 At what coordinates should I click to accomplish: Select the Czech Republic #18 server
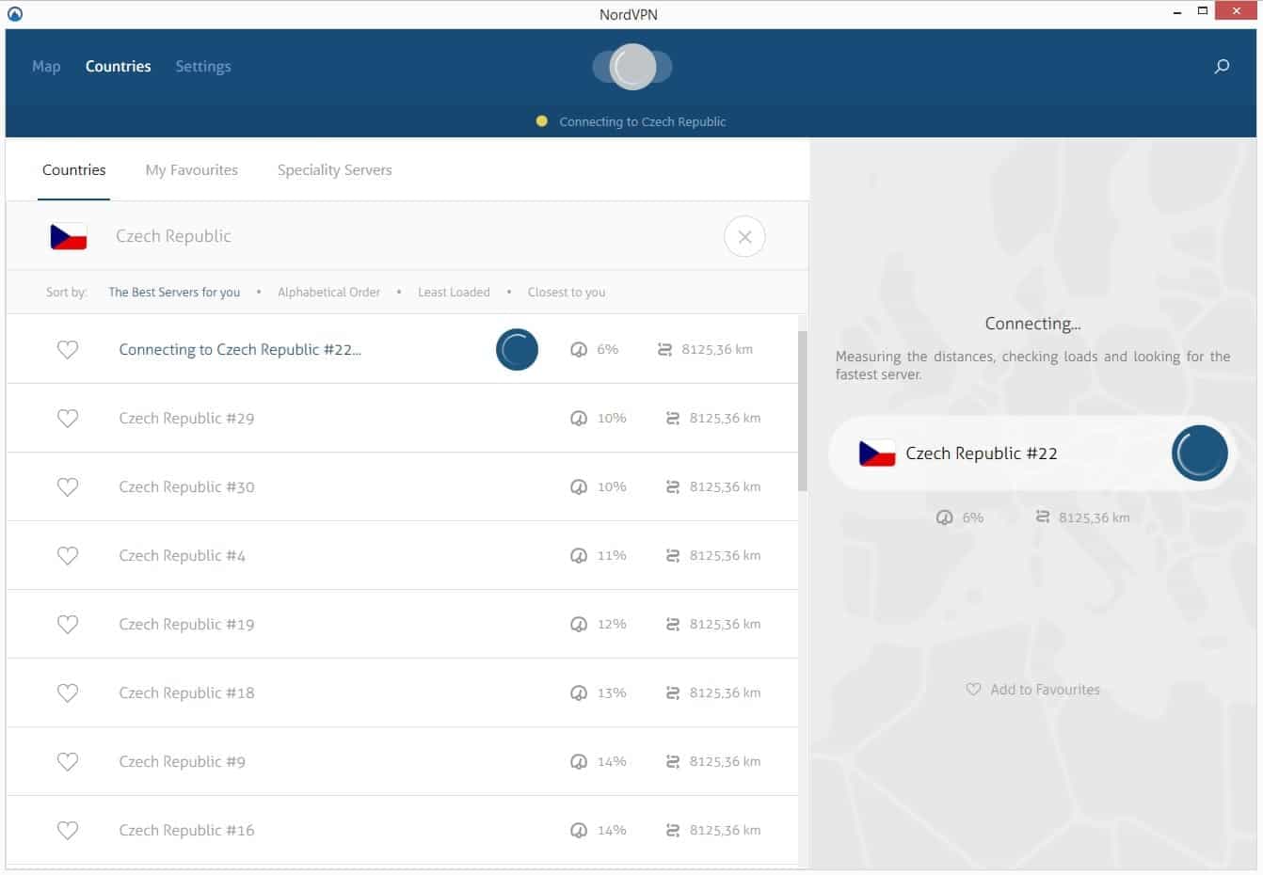pyautogui.click(x=402, y=692)
